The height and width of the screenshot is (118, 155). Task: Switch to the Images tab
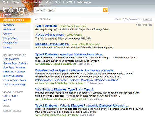pyautogui.click(x=15, y=2)
